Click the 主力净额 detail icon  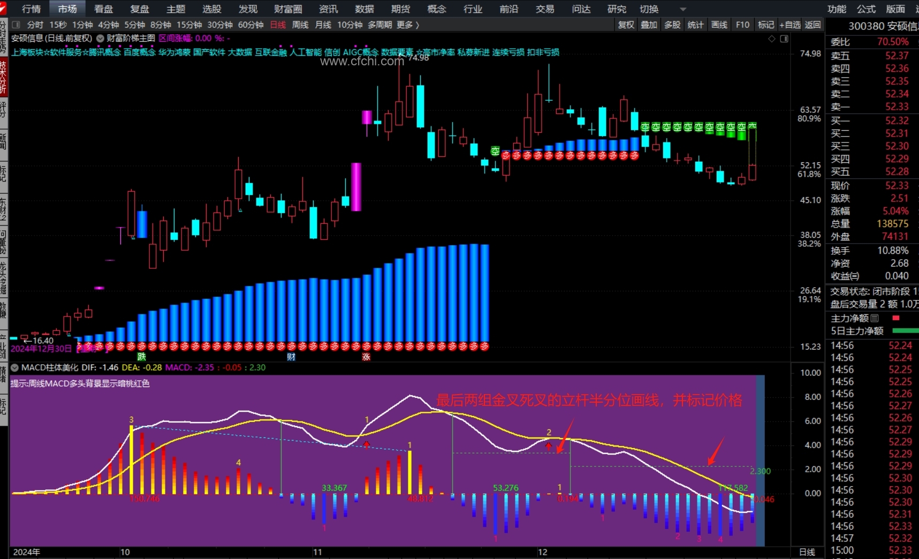(x=875, y=318)
